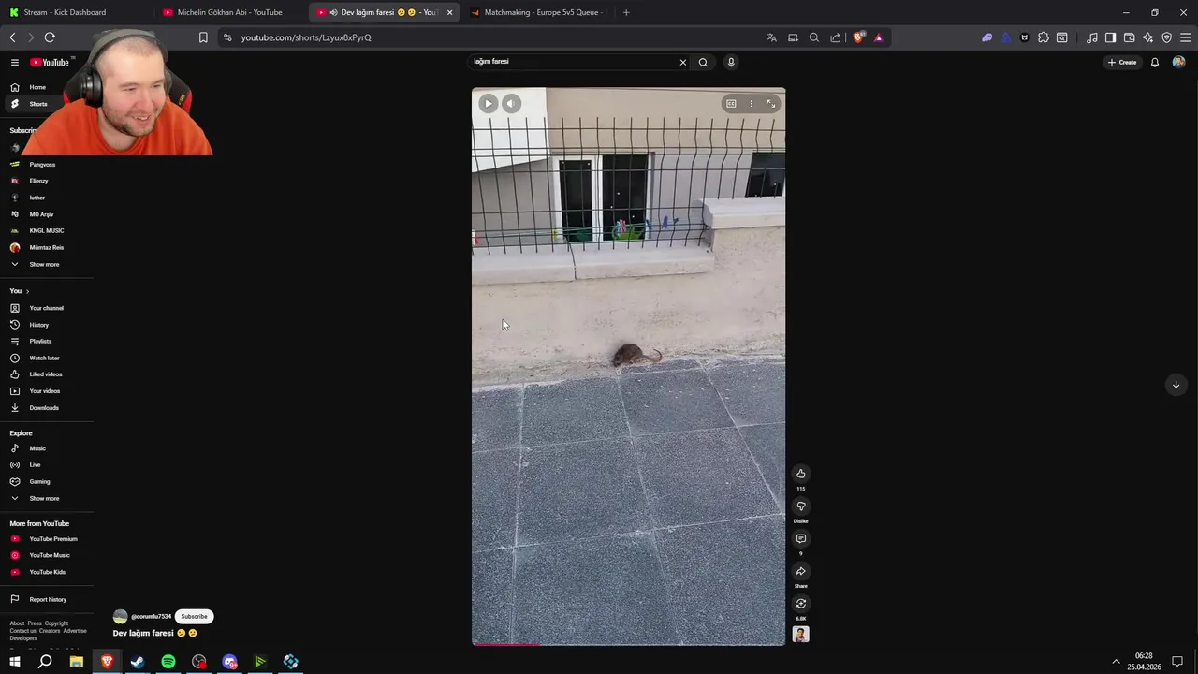Screen dimensions: 1198x674
Task: Open the browser extensions puzzle icon
Action: click(x=1044, y=37)
